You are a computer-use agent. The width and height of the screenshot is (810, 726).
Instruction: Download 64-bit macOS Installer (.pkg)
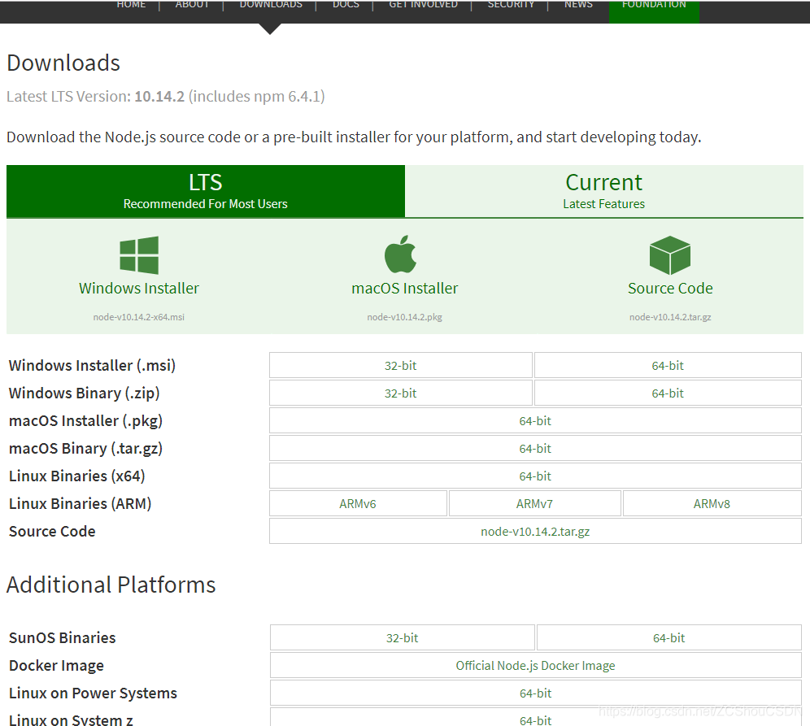pos(535,421)
